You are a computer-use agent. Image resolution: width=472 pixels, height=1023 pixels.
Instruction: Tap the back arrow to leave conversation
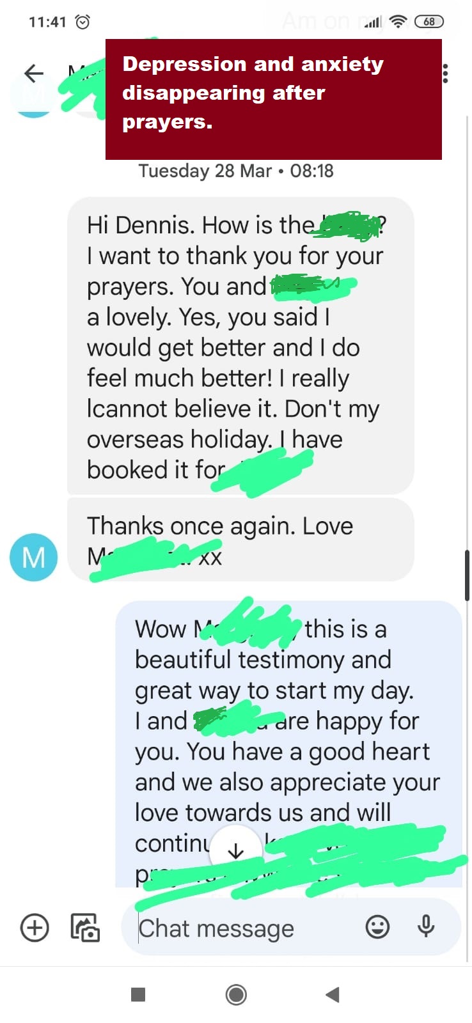click(x=34, y=73)
